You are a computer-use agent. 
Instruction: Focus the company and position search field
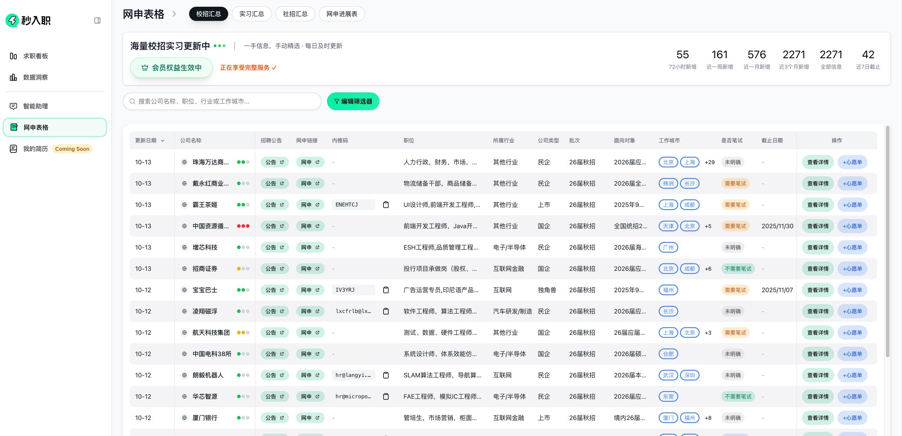(x=222, y=101)
